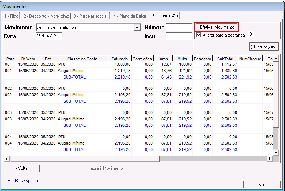Click the Parc column header
The image size is (285, 191).
pyautogui.click(x=11, y=59)
